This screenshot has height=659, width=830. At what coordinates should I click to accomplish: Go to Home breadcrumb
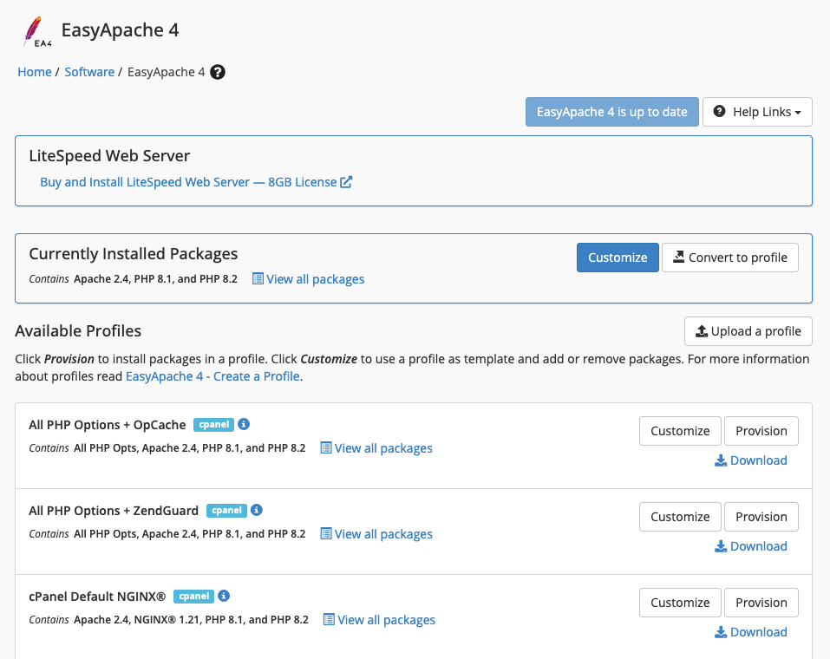[x=35, y=72]
